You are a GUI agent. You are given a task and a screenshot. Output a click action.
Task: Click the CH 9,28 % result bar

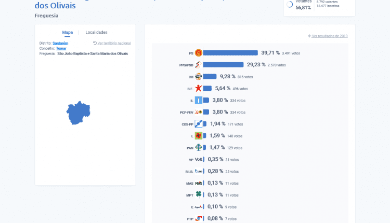point(210,77)
